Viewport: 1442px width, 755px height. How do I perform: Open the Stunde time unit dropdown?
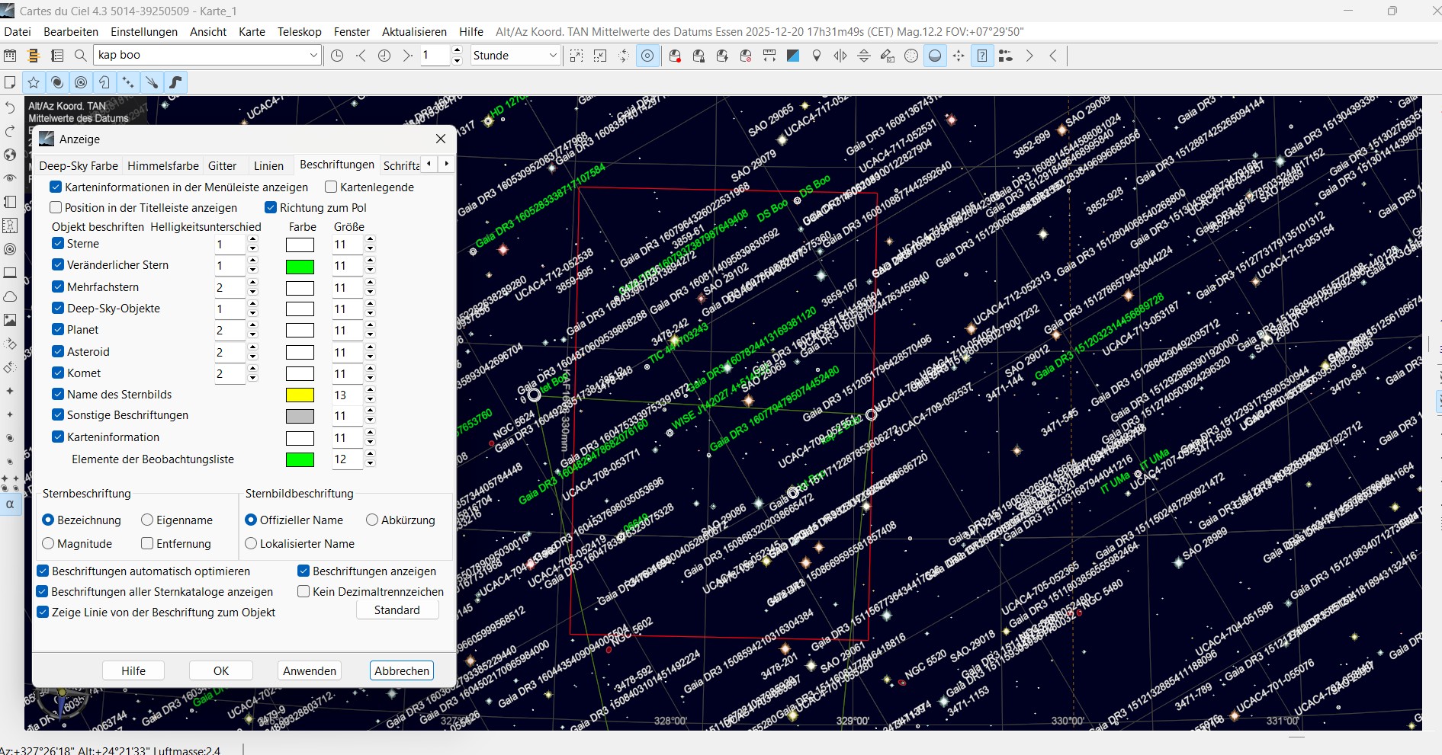(554, 56)
